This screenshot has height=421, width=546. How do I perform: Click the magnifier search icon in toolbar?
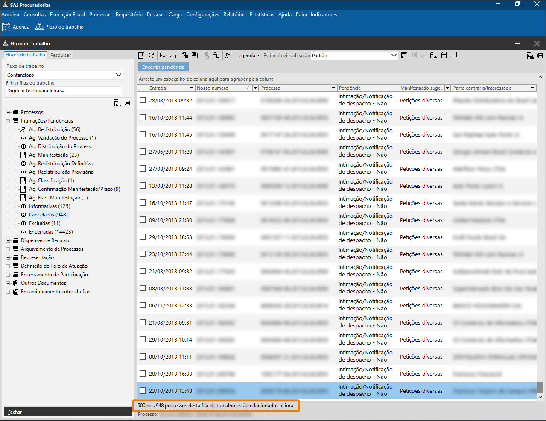pyautogui.click(x=216, y=56)
